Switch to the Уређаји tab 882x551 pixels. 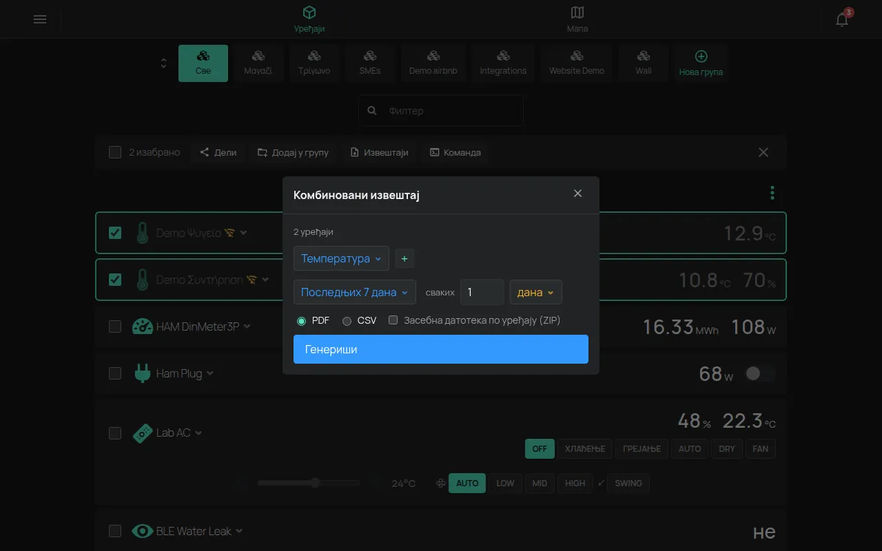coord(309,19)
